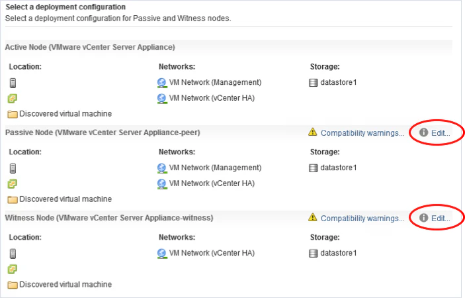Click the Passive Node VM Network (vCenter HA) network icon
Viewport: 465px width, 298px height.
pos(162,184)
